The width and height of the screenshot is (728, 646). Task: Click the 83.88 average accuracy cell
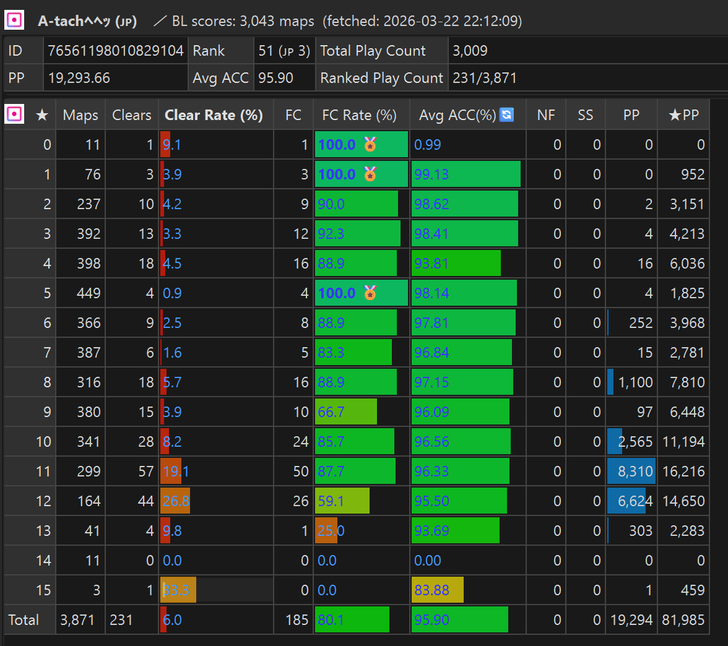tap(468, 590)
